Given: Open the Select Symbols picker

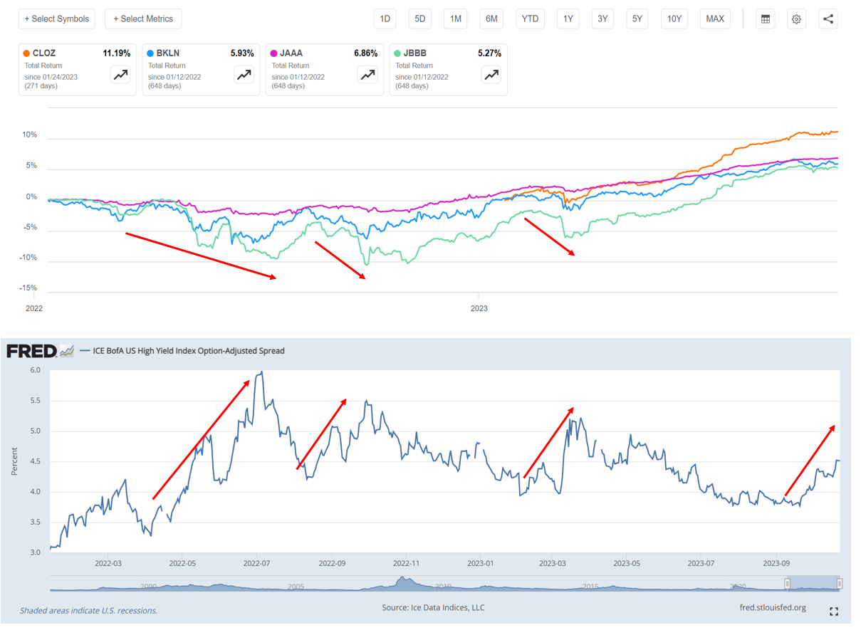Looking at the screenshot, I should [x=56, y=19].
